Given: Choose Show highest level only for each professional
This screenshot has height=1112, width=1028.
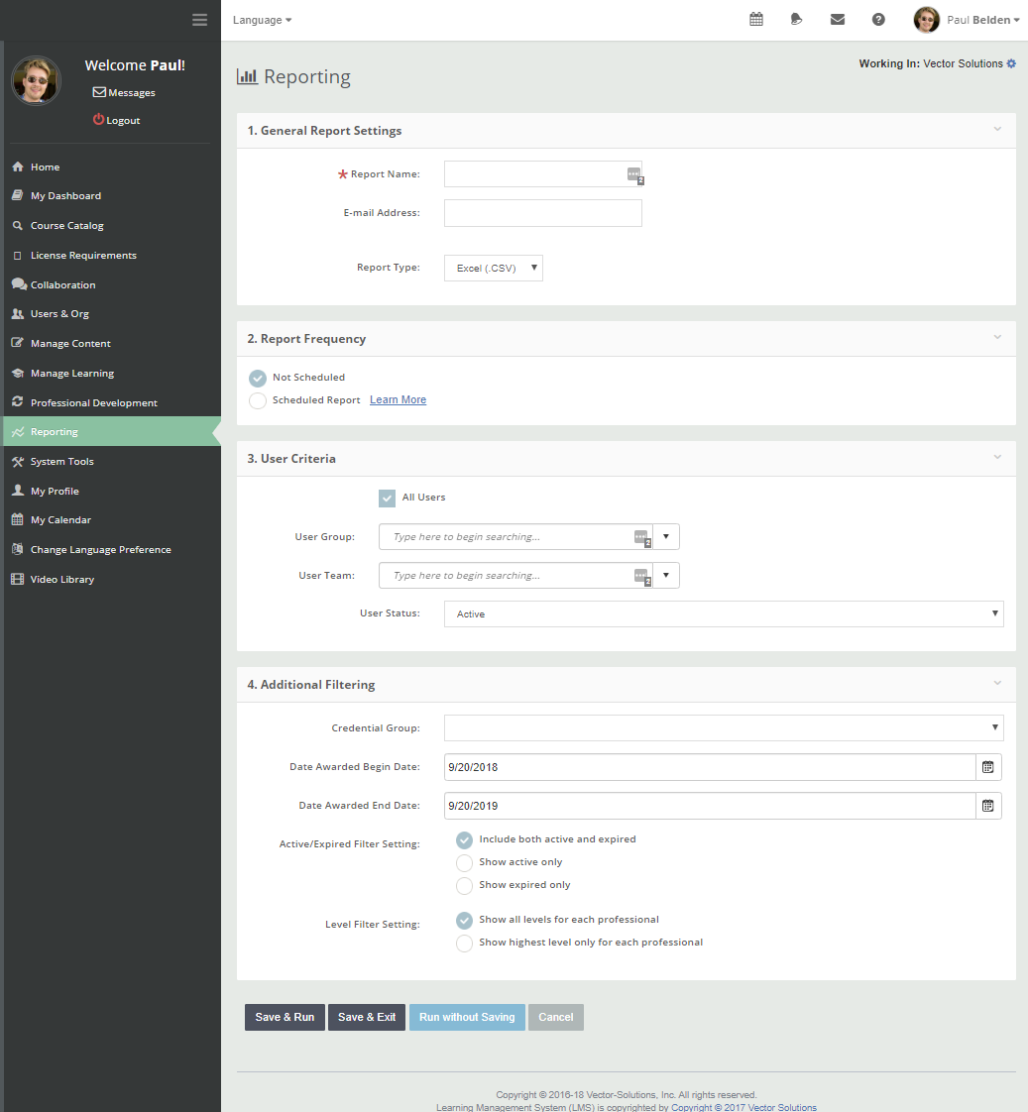Looking at the screenshot, I should tap(464, 943).
